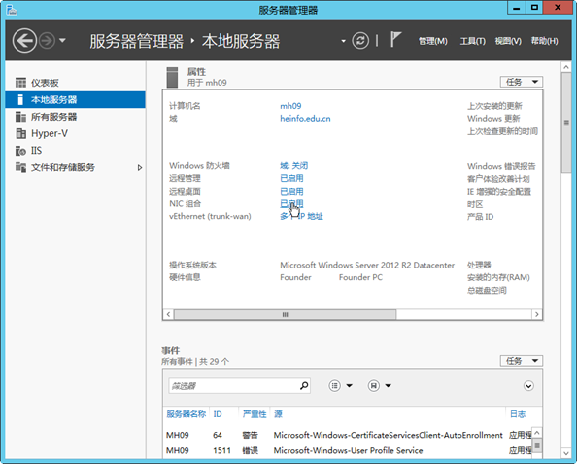Open the 帮助(H) menu
The image size is (577, 464).
point(544,41)
